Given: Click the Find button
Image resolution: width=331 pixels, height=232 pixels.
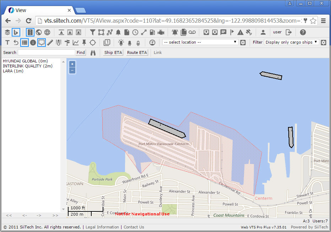Looking at the screenshot, I should [x=81, y=53].
